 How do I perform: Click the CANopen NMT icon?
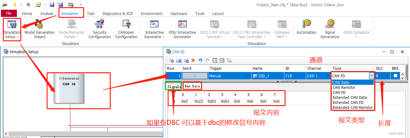tap(282, 24)
